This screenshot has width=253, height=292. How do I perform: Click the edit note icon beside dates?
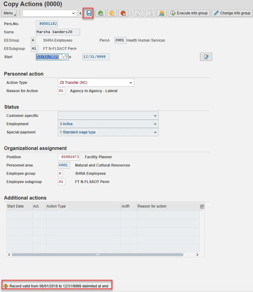tap(206, 57)
